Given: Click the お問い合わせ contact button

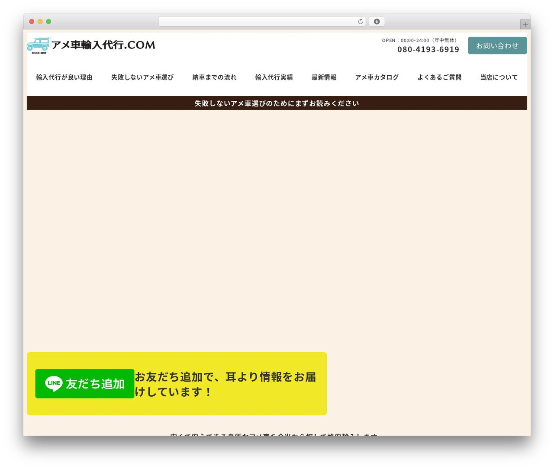Looking at the screenshot, I should tap(497, 45).
